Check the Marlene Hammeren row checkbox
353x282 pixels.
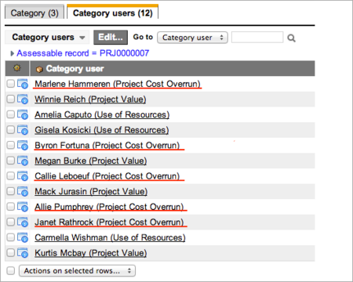(10, 84)
